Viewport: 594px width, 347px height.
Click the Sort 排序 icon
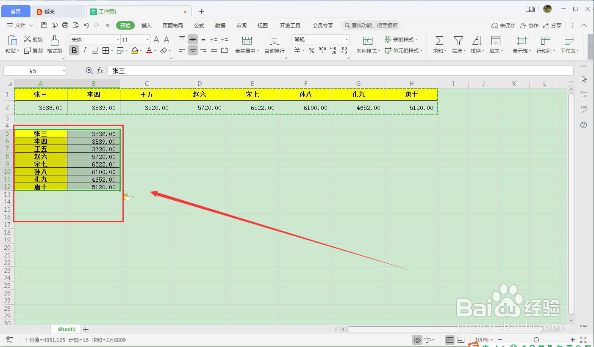(x=477, y=41)
